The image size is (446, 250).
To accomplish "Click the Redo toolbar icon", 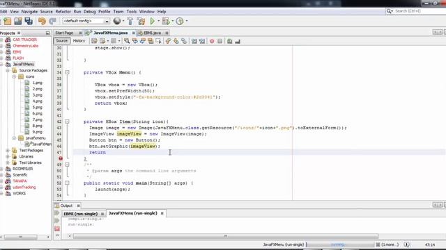I will (53, 21).
